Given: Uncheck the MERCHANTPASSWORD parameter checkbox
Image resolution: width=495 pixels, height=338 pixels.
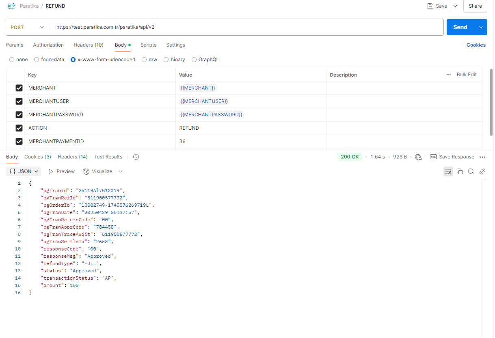Looking at the screenshot, I should click(x=19, y=115).
